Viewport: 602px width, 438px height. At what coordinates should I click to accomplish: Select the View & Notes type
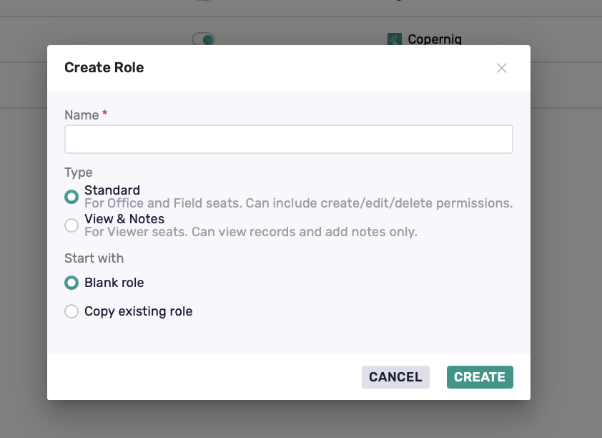(71, 225)
